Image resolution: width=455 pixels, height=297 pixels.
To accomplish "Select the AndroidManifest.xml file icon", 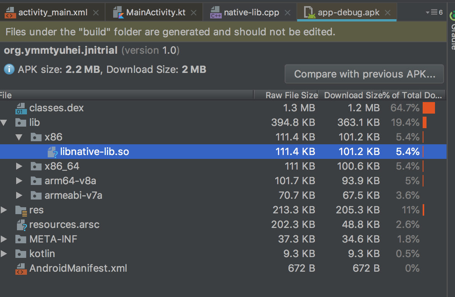I will coord(21,268).
